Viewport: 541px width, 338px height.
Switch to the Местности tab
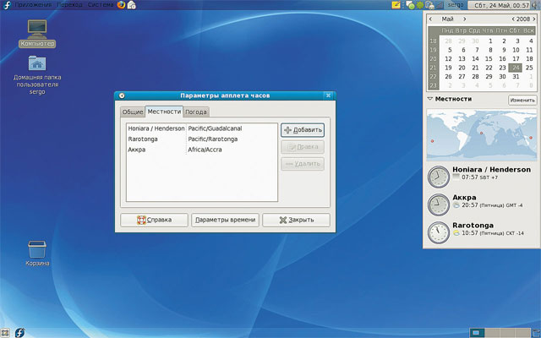click(164, 112)
